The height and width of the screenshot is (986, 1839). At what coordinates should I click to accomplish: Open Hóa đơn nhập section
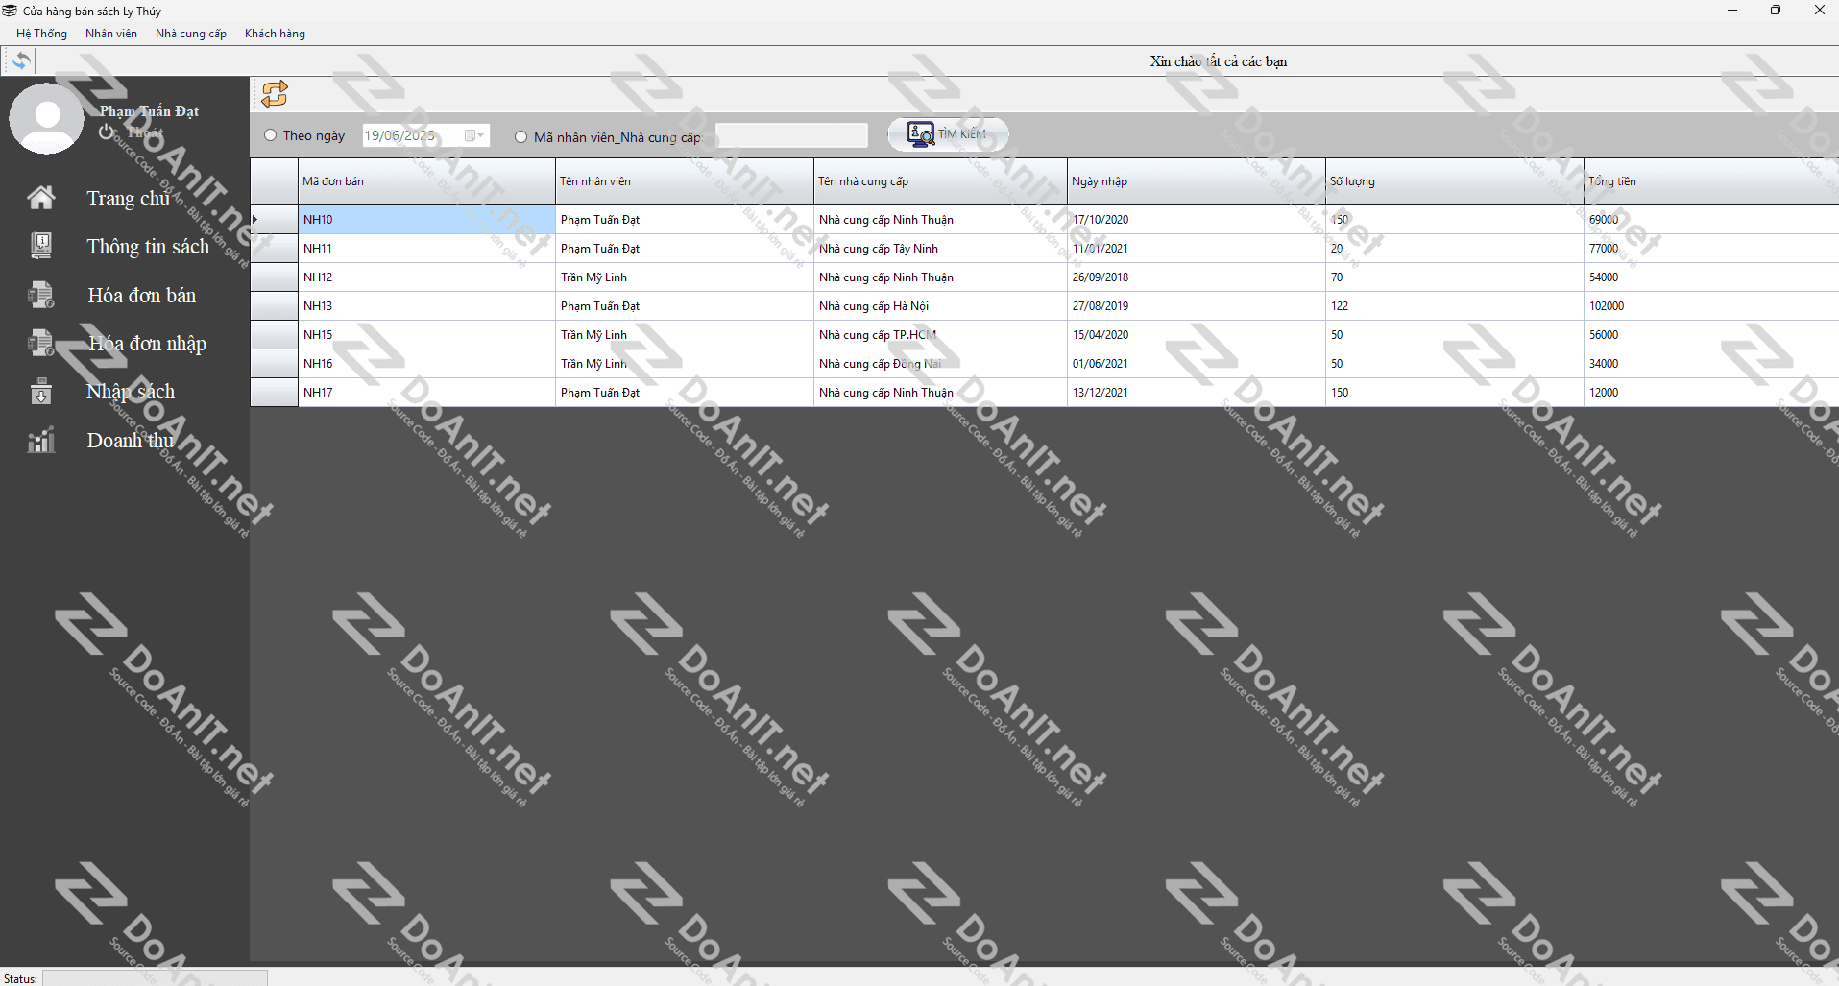point(147,344)
